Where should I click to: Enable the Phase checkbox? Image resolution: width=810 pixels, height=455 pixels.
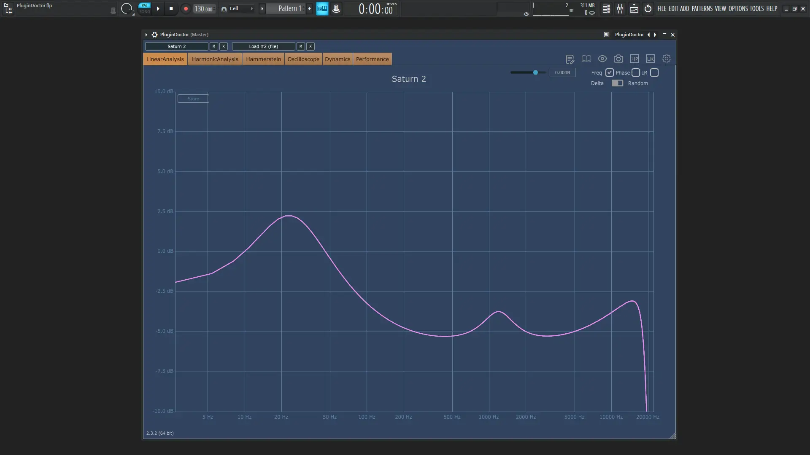coord(637,72)
